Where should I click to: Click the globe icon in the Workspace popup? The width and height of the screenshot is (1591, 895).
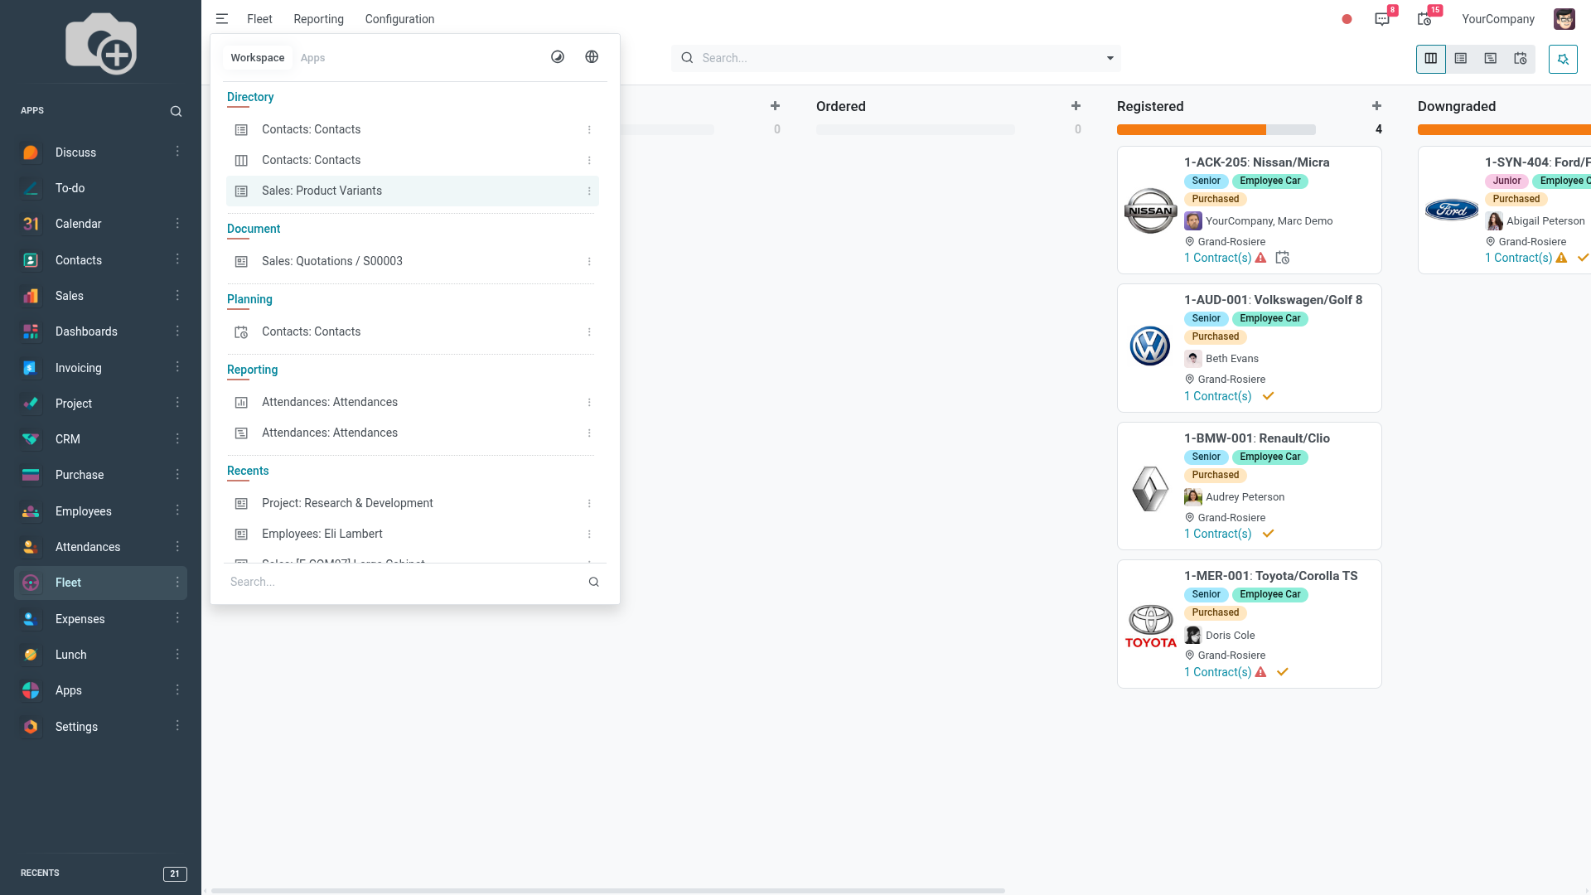(592, 57)
